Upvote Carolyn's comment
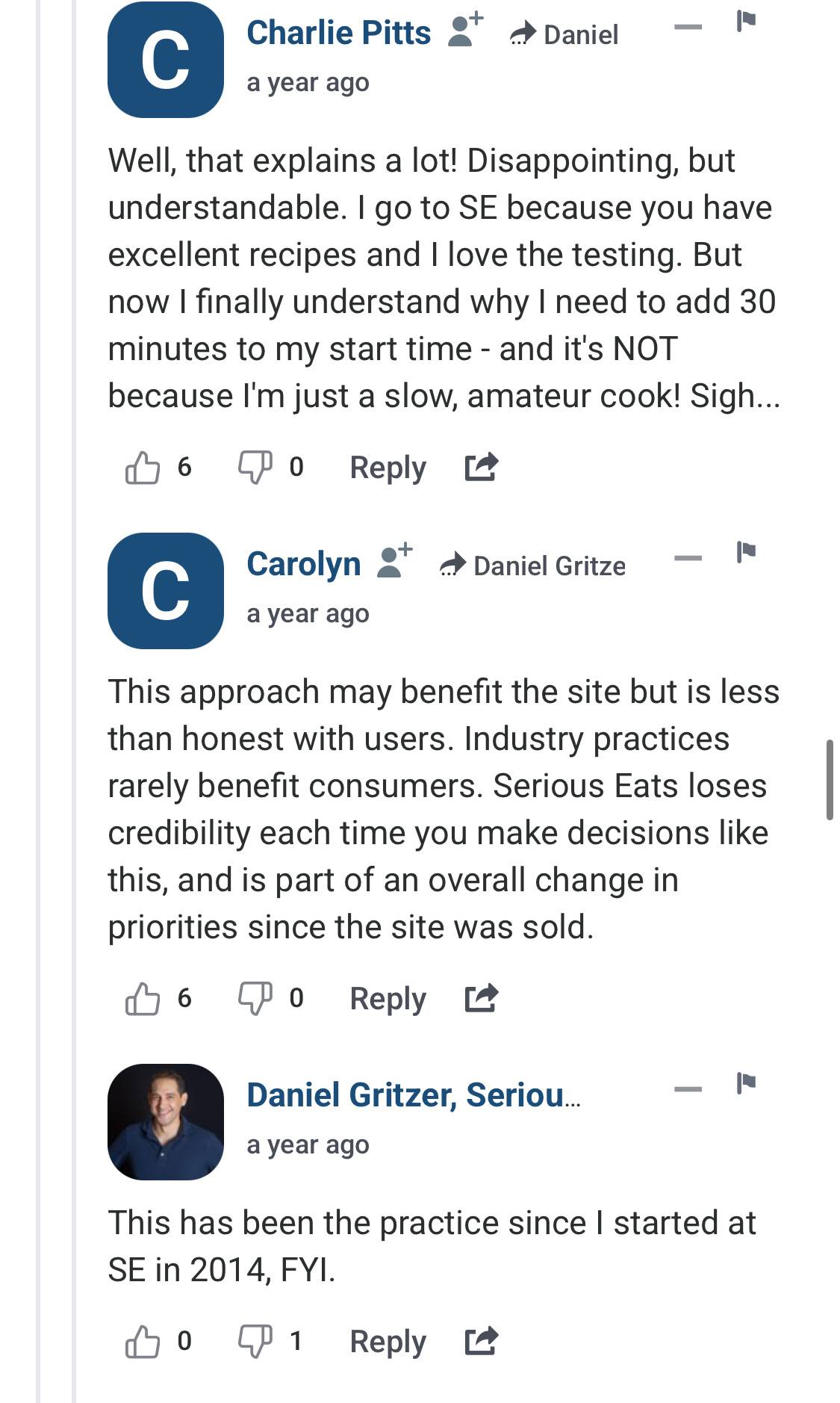Image resolution: width=840 pixels, height=1403 pixels. point(143,999)
